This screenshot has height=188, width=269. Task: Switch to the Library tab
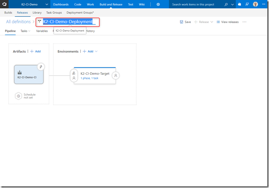click(37, 13)
